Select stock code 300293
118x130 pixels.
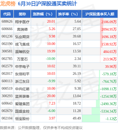[7, 96]
